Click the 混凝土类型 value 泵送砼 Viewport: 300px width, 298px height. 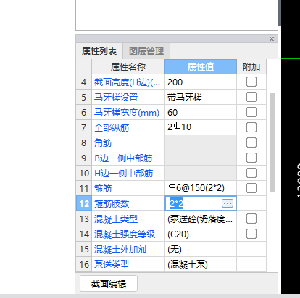coord(201,218)
